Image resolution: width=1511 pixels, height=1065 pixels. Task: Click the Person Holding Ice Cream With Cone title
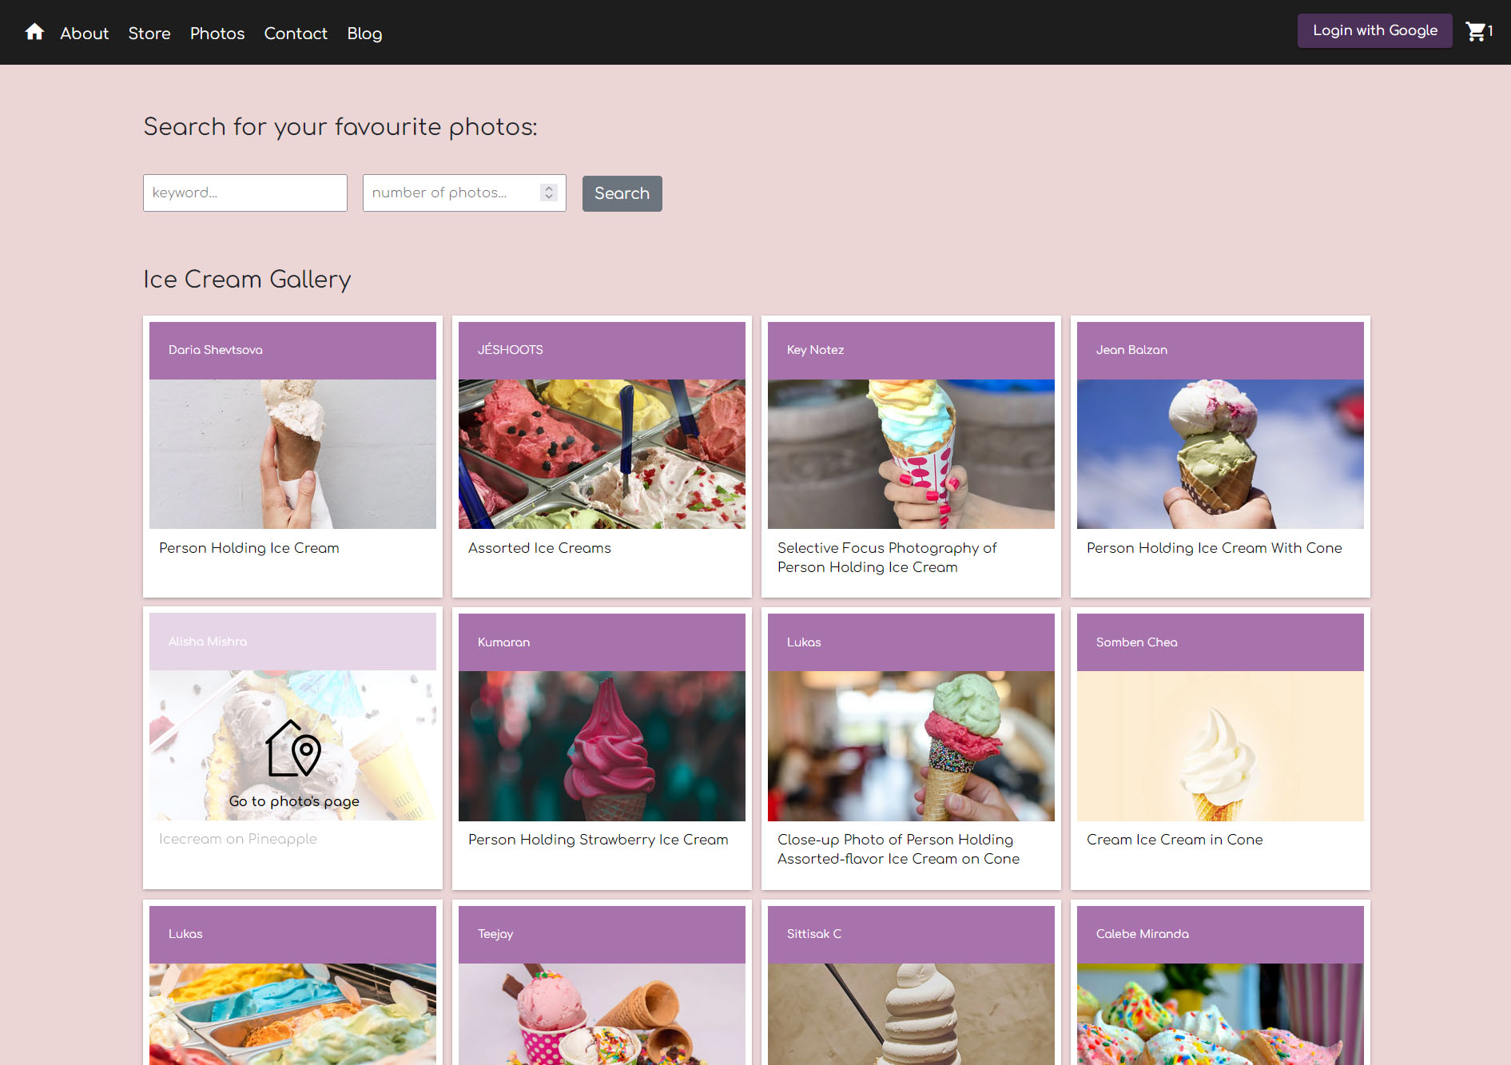(x=1215, y=548)
